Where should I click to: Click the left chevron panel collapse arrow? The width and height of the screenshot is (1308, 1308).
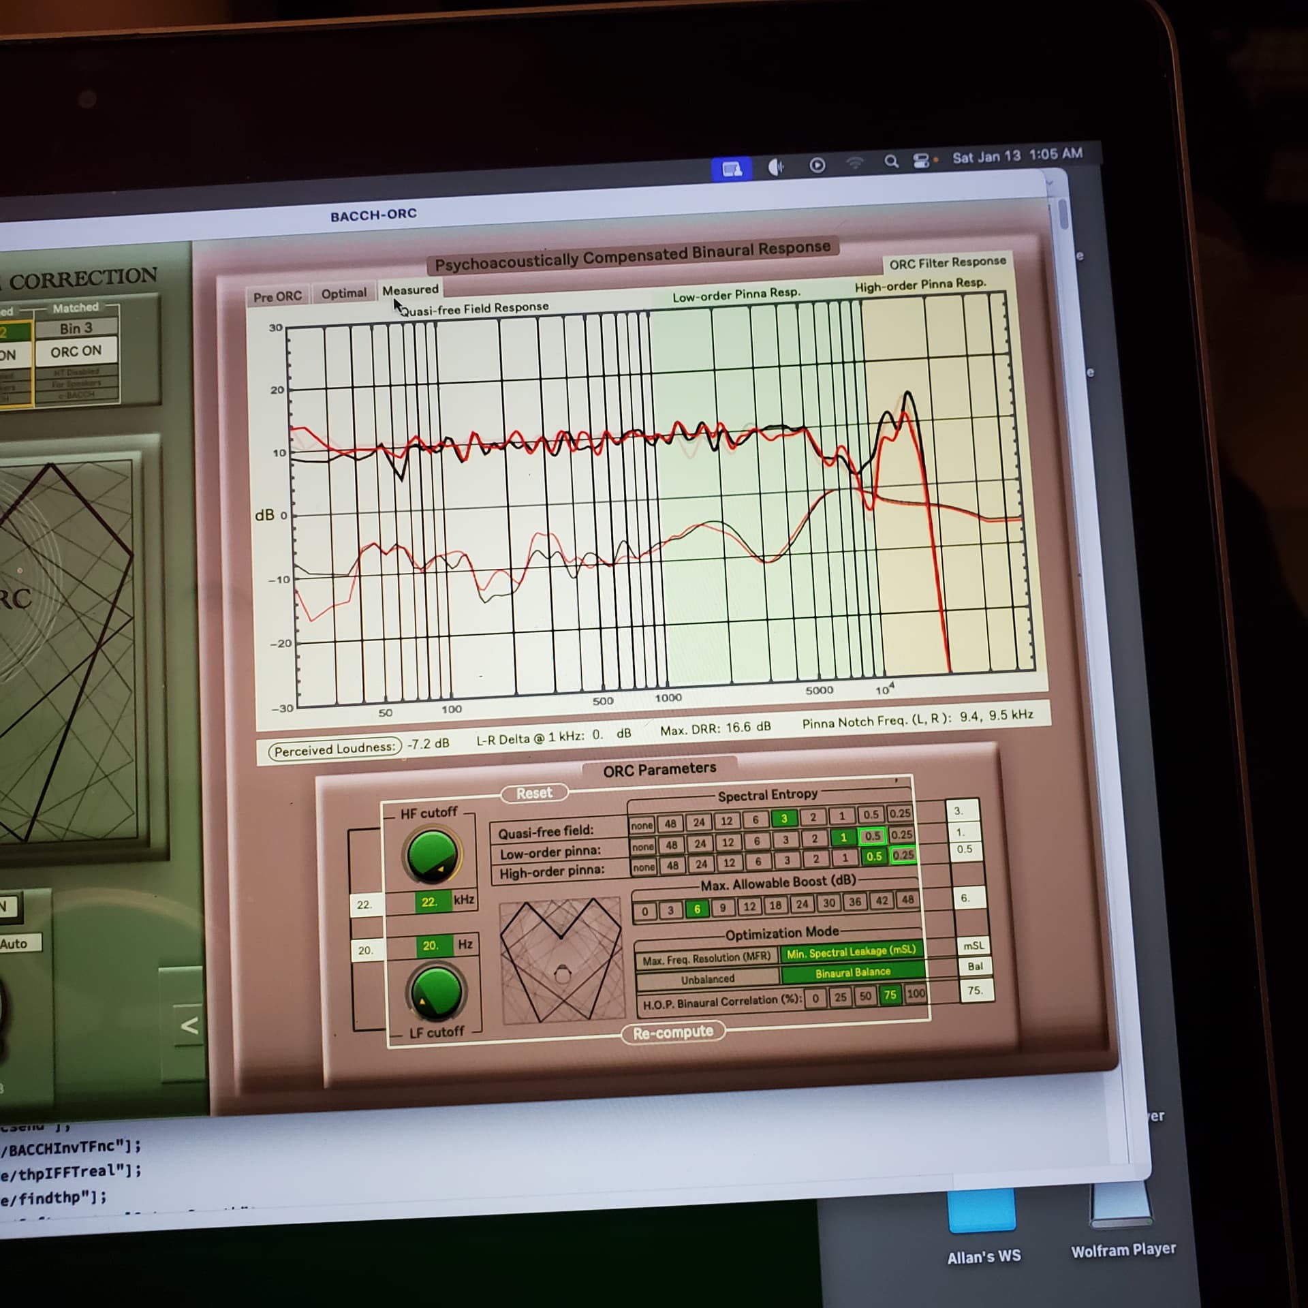click(x=189, y=1025)
